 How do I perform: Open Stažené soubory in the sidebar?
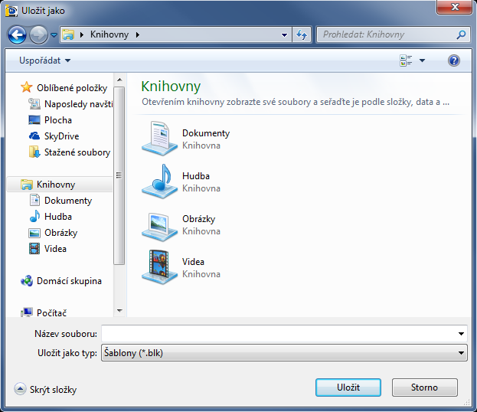[77, 152]
